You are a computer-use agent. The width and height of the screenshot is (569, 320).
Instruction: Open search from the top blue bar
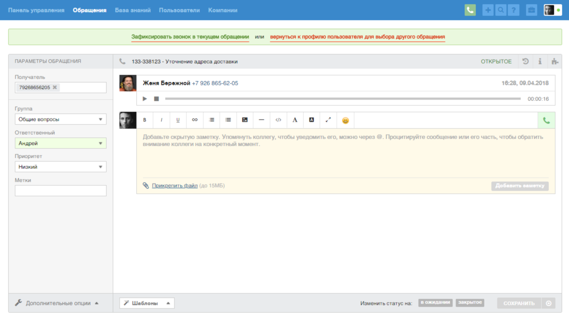pos(500,9)
